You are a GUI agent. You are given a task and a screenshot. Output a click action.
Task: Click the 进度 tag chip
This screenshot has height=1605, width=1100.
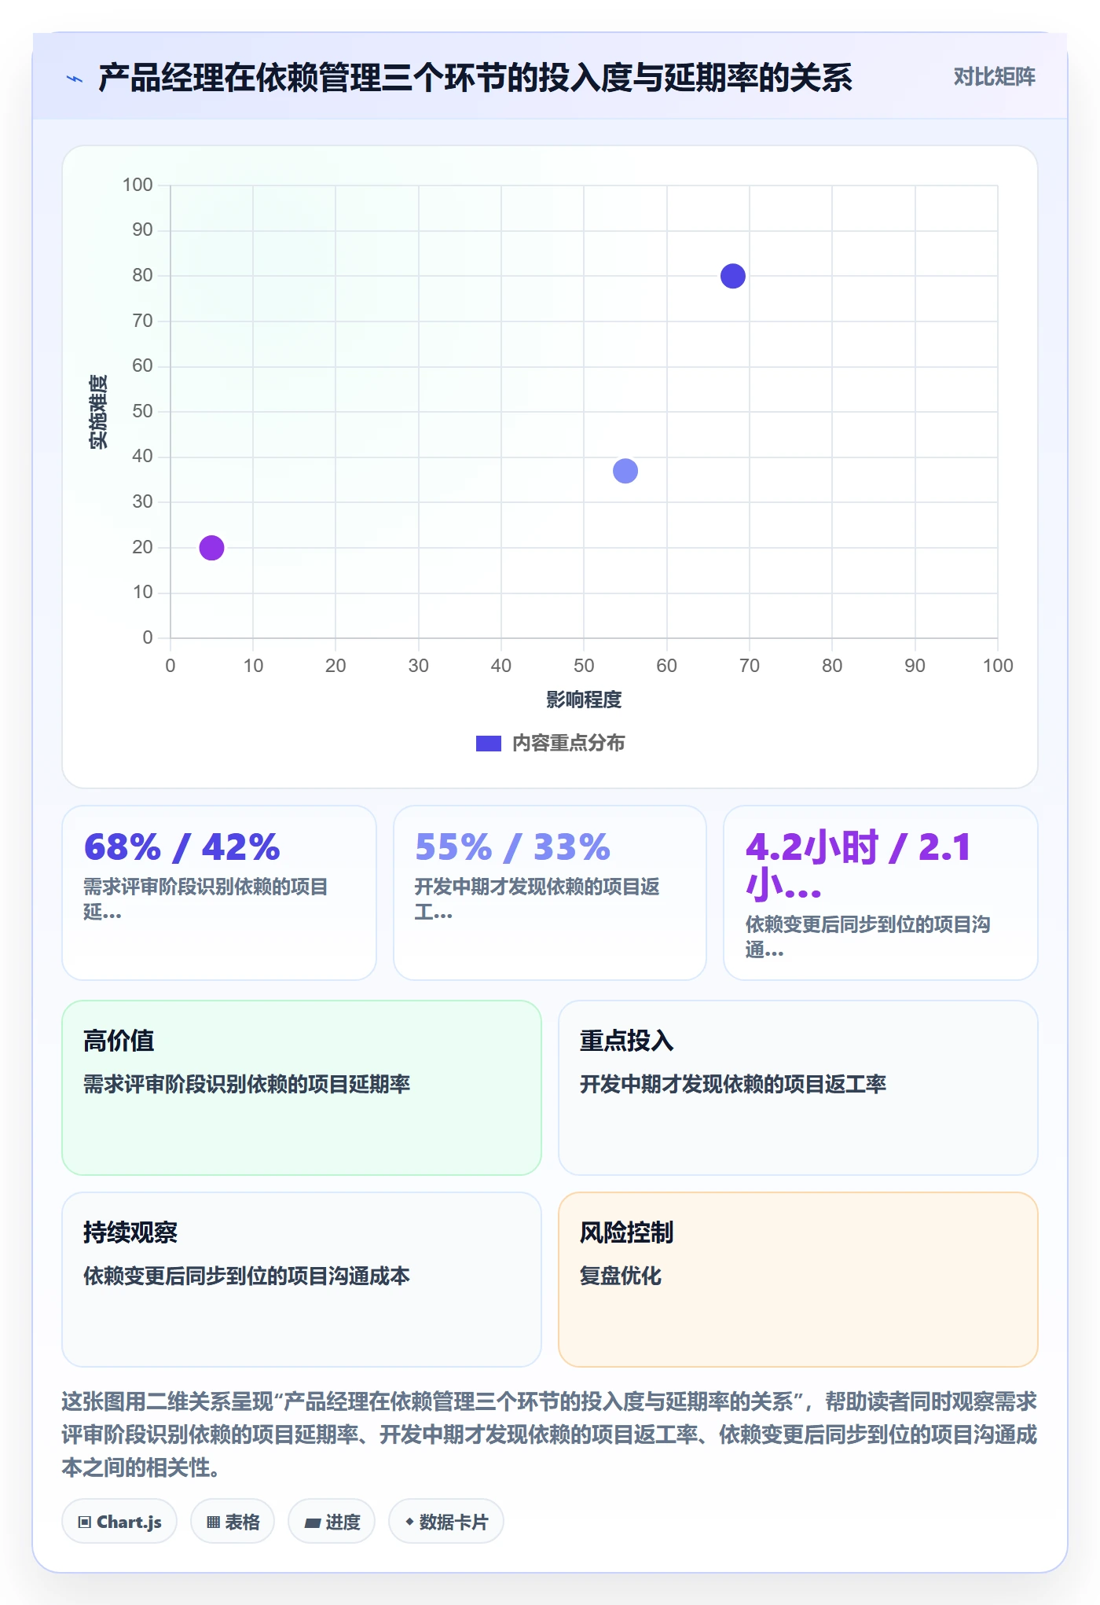click(x=332, y=1522)
